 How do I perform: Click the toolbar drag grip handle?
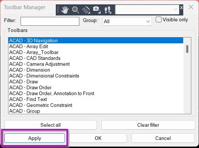(58, 10)
